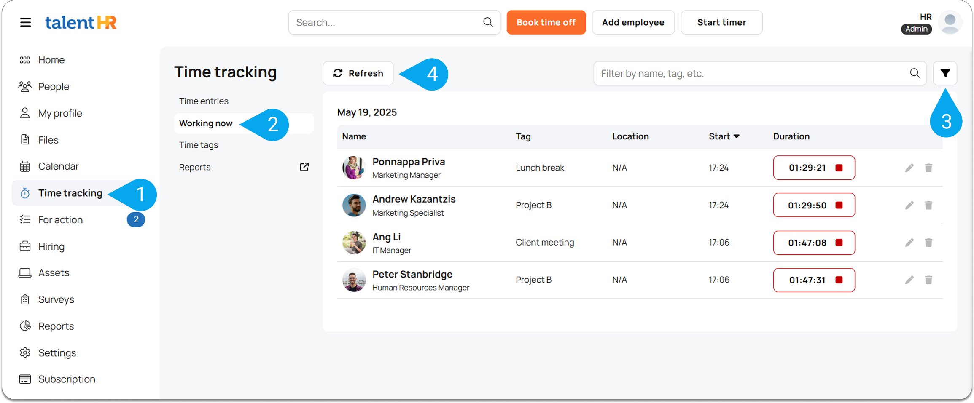
Task: Click the Tag column header
Action: tap(523, 136)
